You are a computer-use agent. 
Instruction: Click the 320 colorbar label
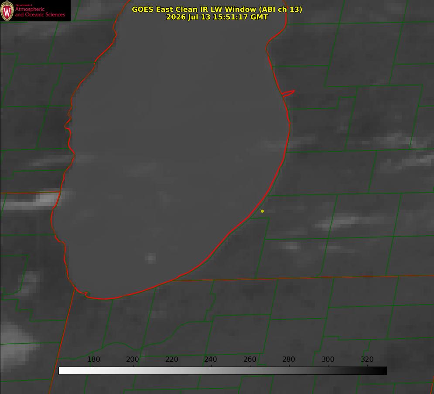coord(367,359)
